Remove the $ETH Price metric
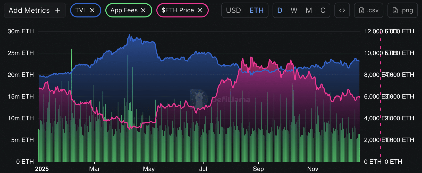 [x=200, y=10]
